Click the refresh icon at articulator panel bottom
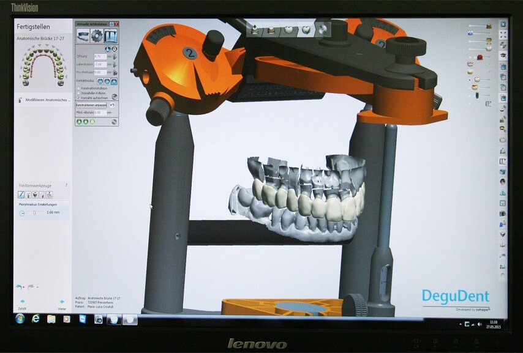The image size is (523, 353). point(115,122)
